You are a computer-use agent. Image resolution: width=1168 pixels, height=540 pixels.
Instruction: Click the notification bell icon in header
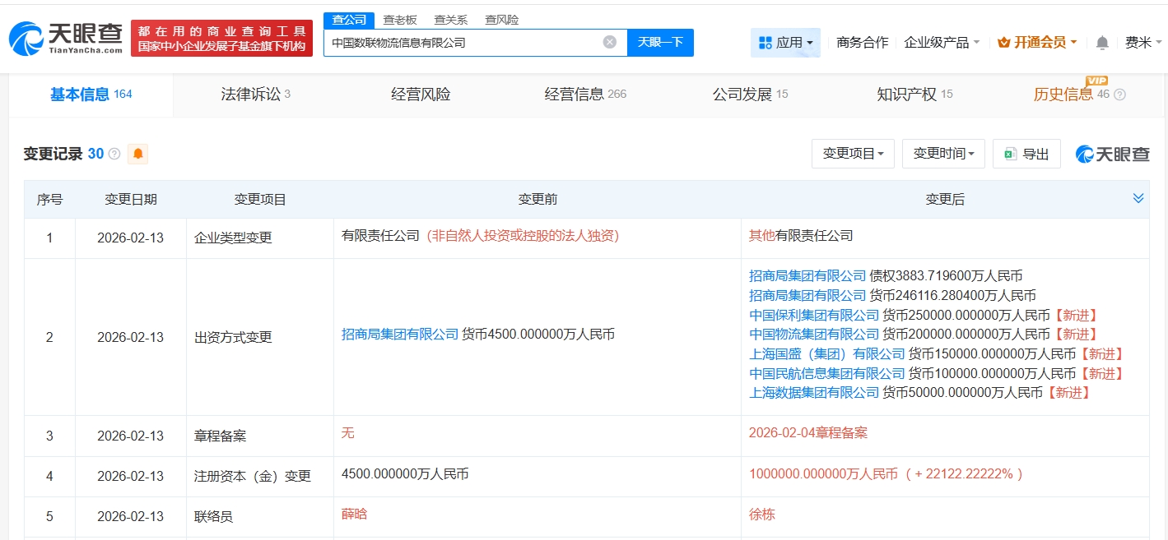tap(1102, 43)
